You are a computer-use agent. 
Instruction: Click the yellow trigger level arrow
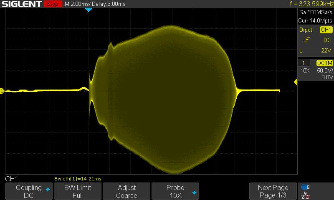(x=296, y=82)
